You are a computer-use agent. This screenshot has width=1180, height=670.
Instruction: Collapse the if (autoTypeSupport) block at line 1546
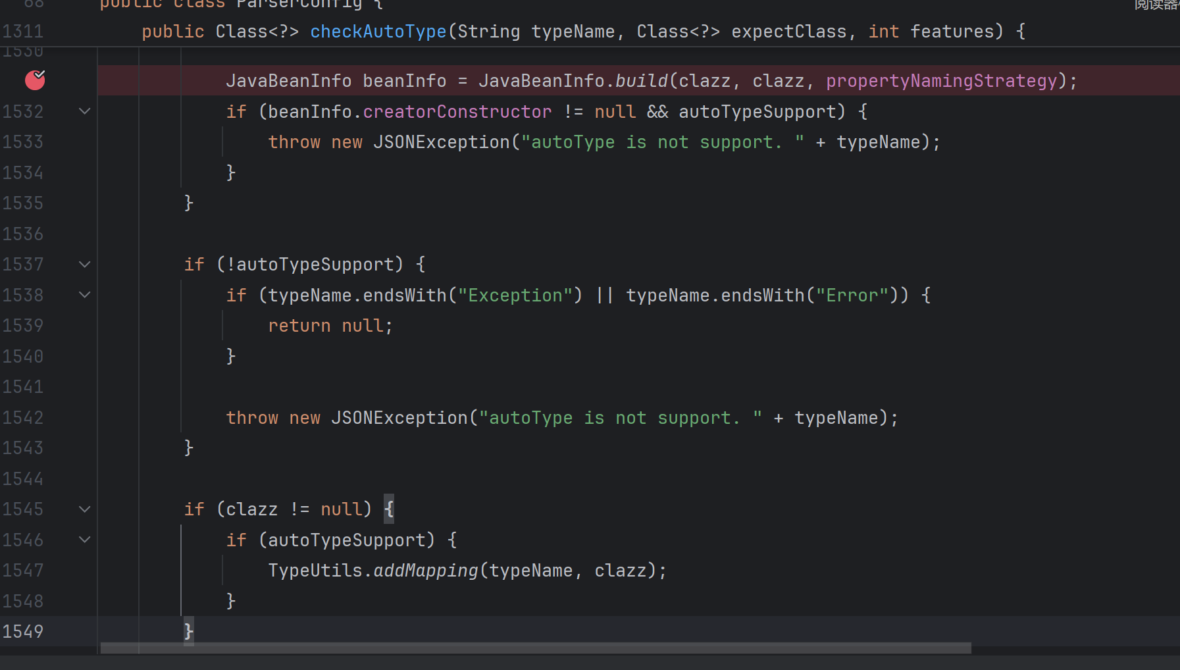85,540
